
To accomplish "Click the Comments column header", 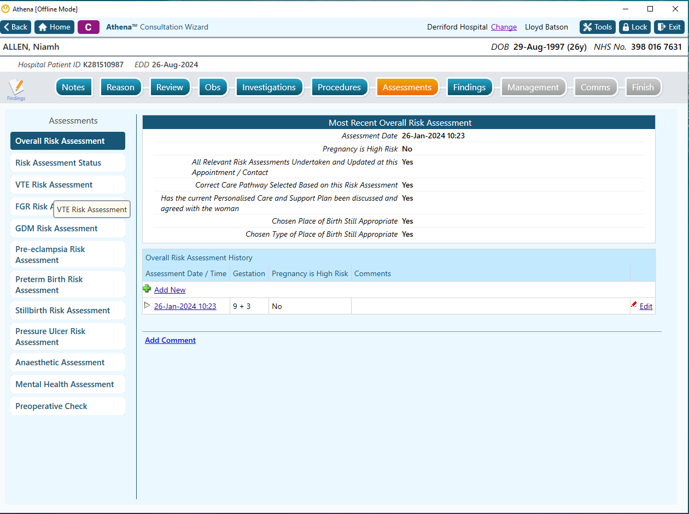I will point(491,273).
